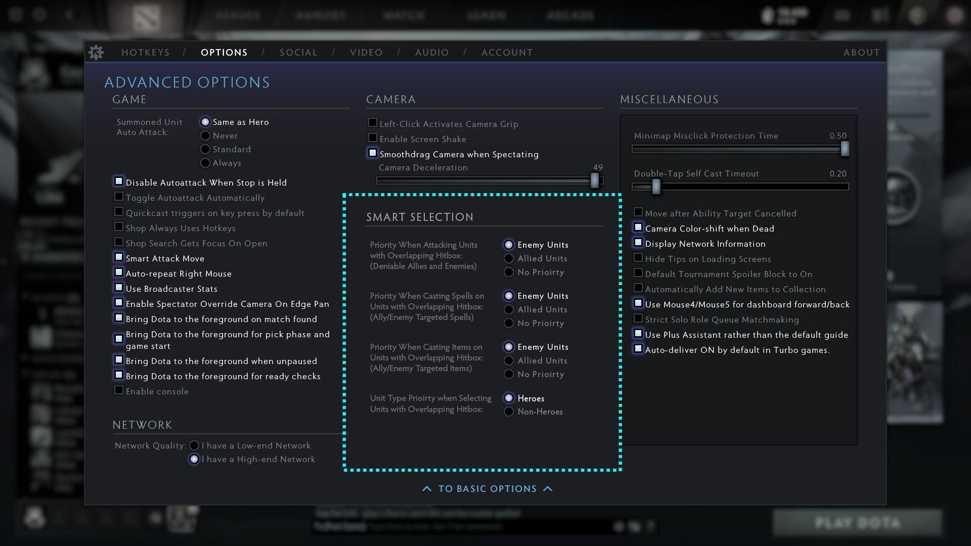Image resolution: width=971 pixels, height=546 pixels.
Task: Disable Smart Attack Move checkbox
Action: pos(119,257)
